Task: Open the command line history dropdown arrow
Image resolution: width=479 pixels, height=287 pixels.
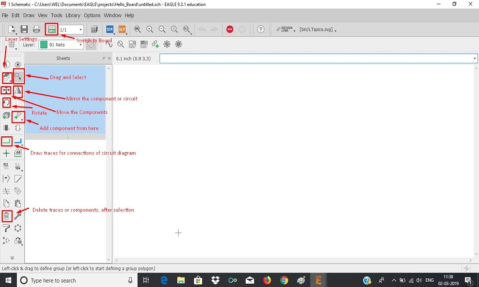Action: coord(474,58)
